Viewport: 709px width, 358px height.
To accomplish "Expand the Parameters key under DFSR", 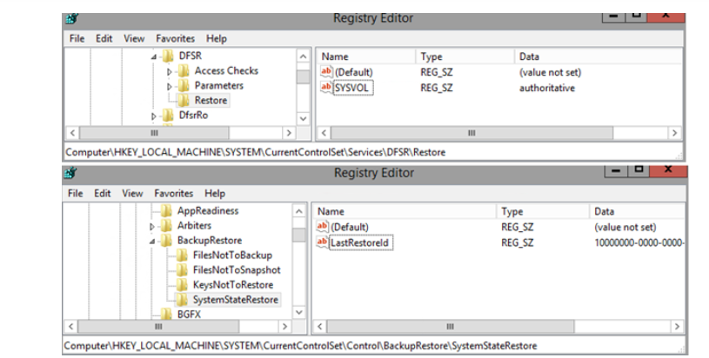I will coord(171,86).
